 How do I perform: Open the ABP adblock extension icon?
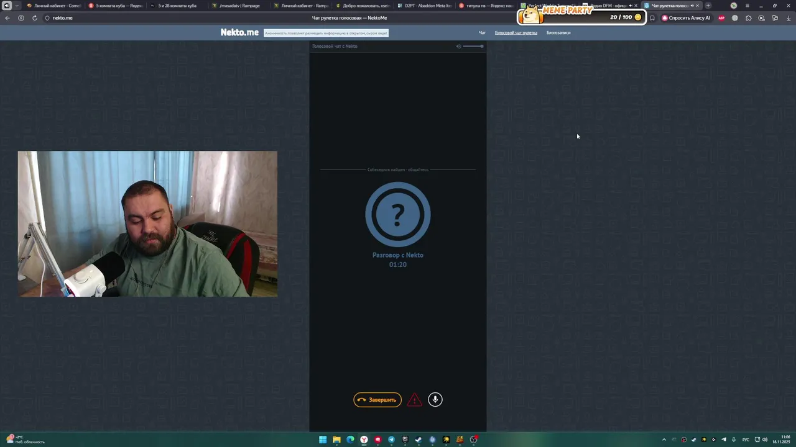point(721,18)
